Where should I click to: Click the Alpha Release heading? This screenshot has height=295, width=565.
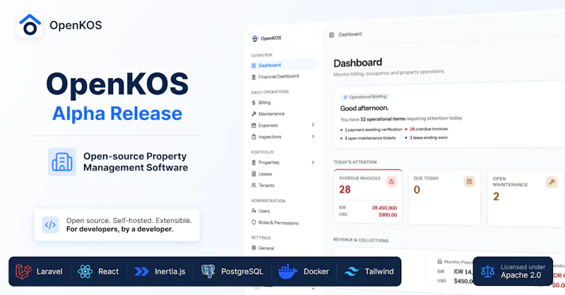(x=117, y=114)
